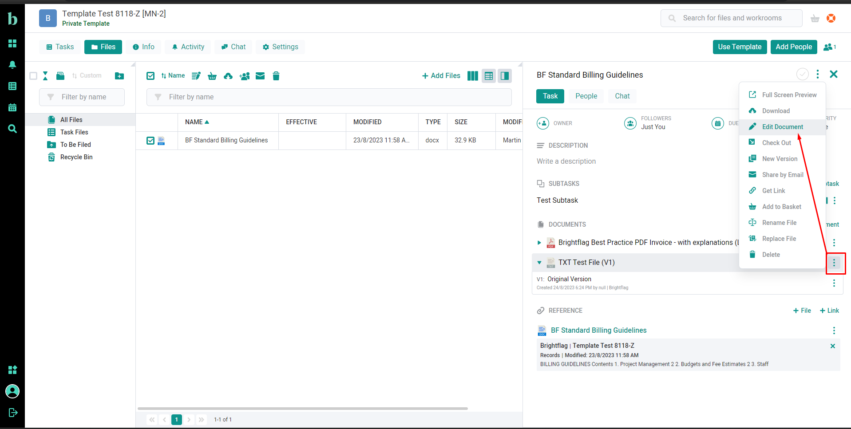Click the orange help lifebuoy icon

[x=831, y=18]
